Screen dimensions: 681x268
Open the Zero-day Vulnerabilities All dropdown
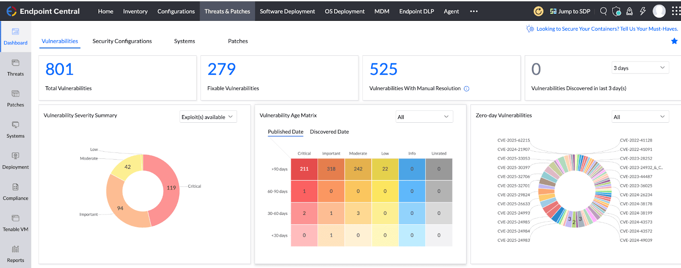(640, 117)
